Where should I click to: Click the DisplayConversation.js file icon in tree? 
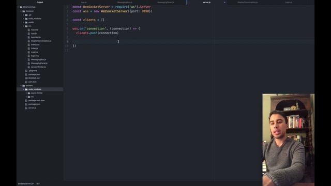(29, 41)
